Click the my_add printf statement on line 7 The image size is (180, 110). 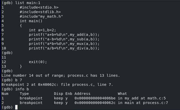click(64, 35)
